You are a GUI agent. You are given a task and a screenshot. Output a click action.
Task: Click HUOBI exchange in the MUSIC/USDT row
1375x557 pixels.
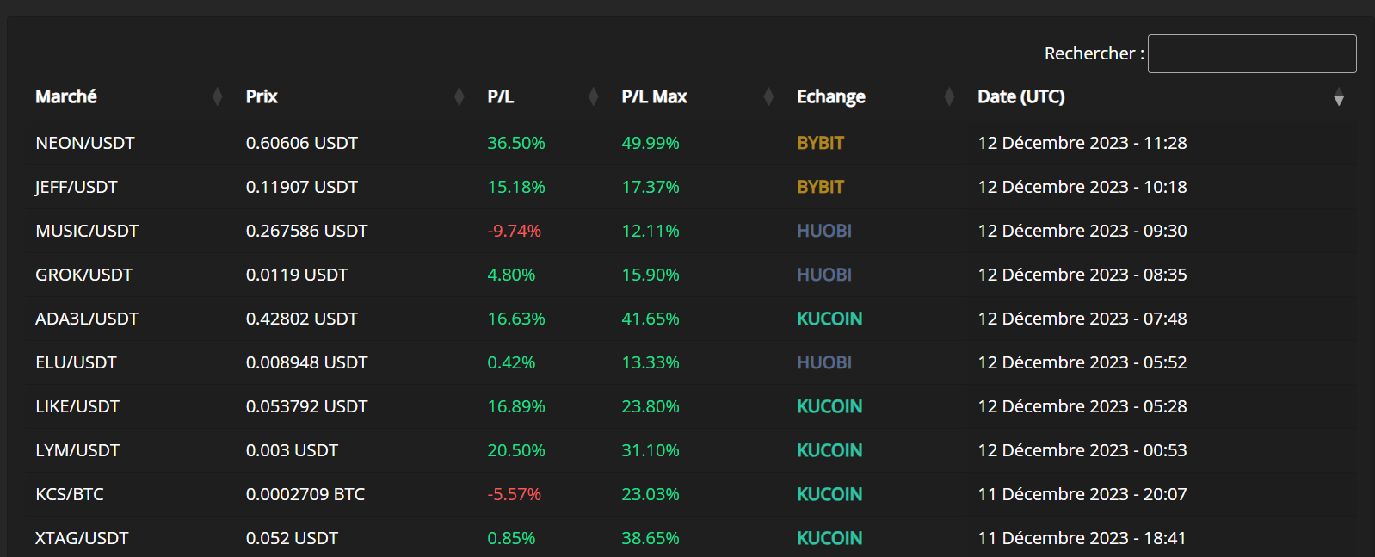pos(823,231)
